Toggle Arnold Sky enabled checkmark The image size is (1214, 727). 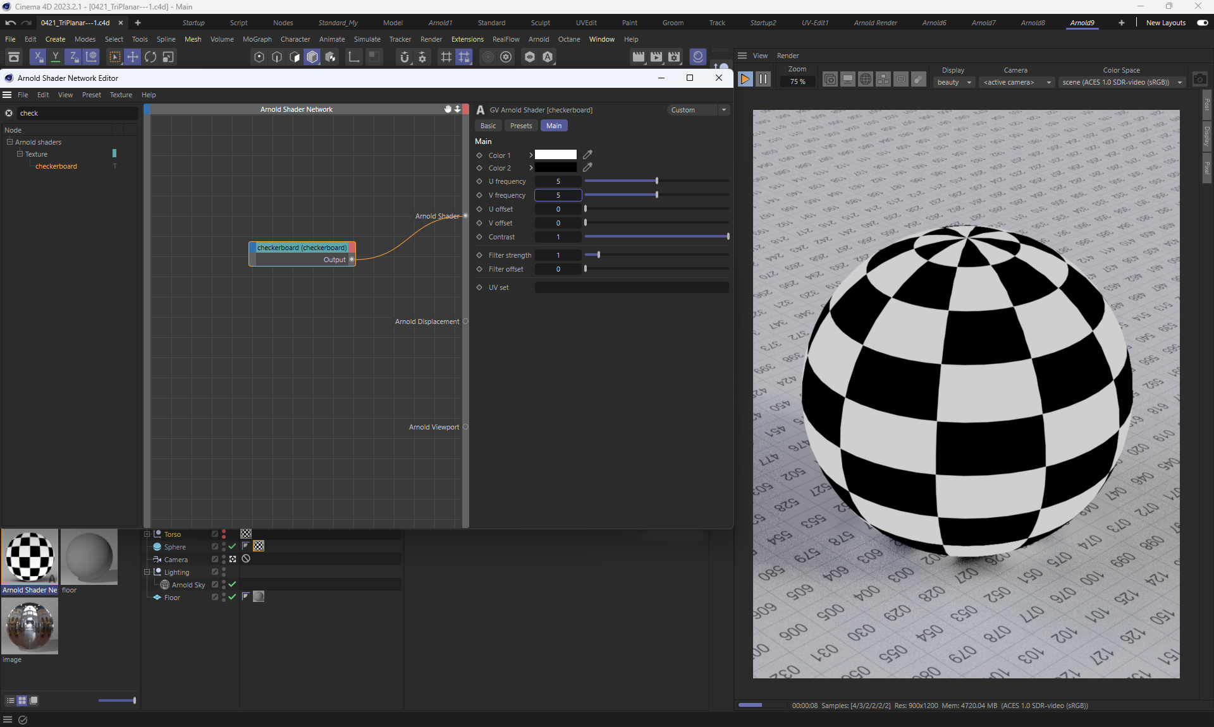tap(232, 584)
